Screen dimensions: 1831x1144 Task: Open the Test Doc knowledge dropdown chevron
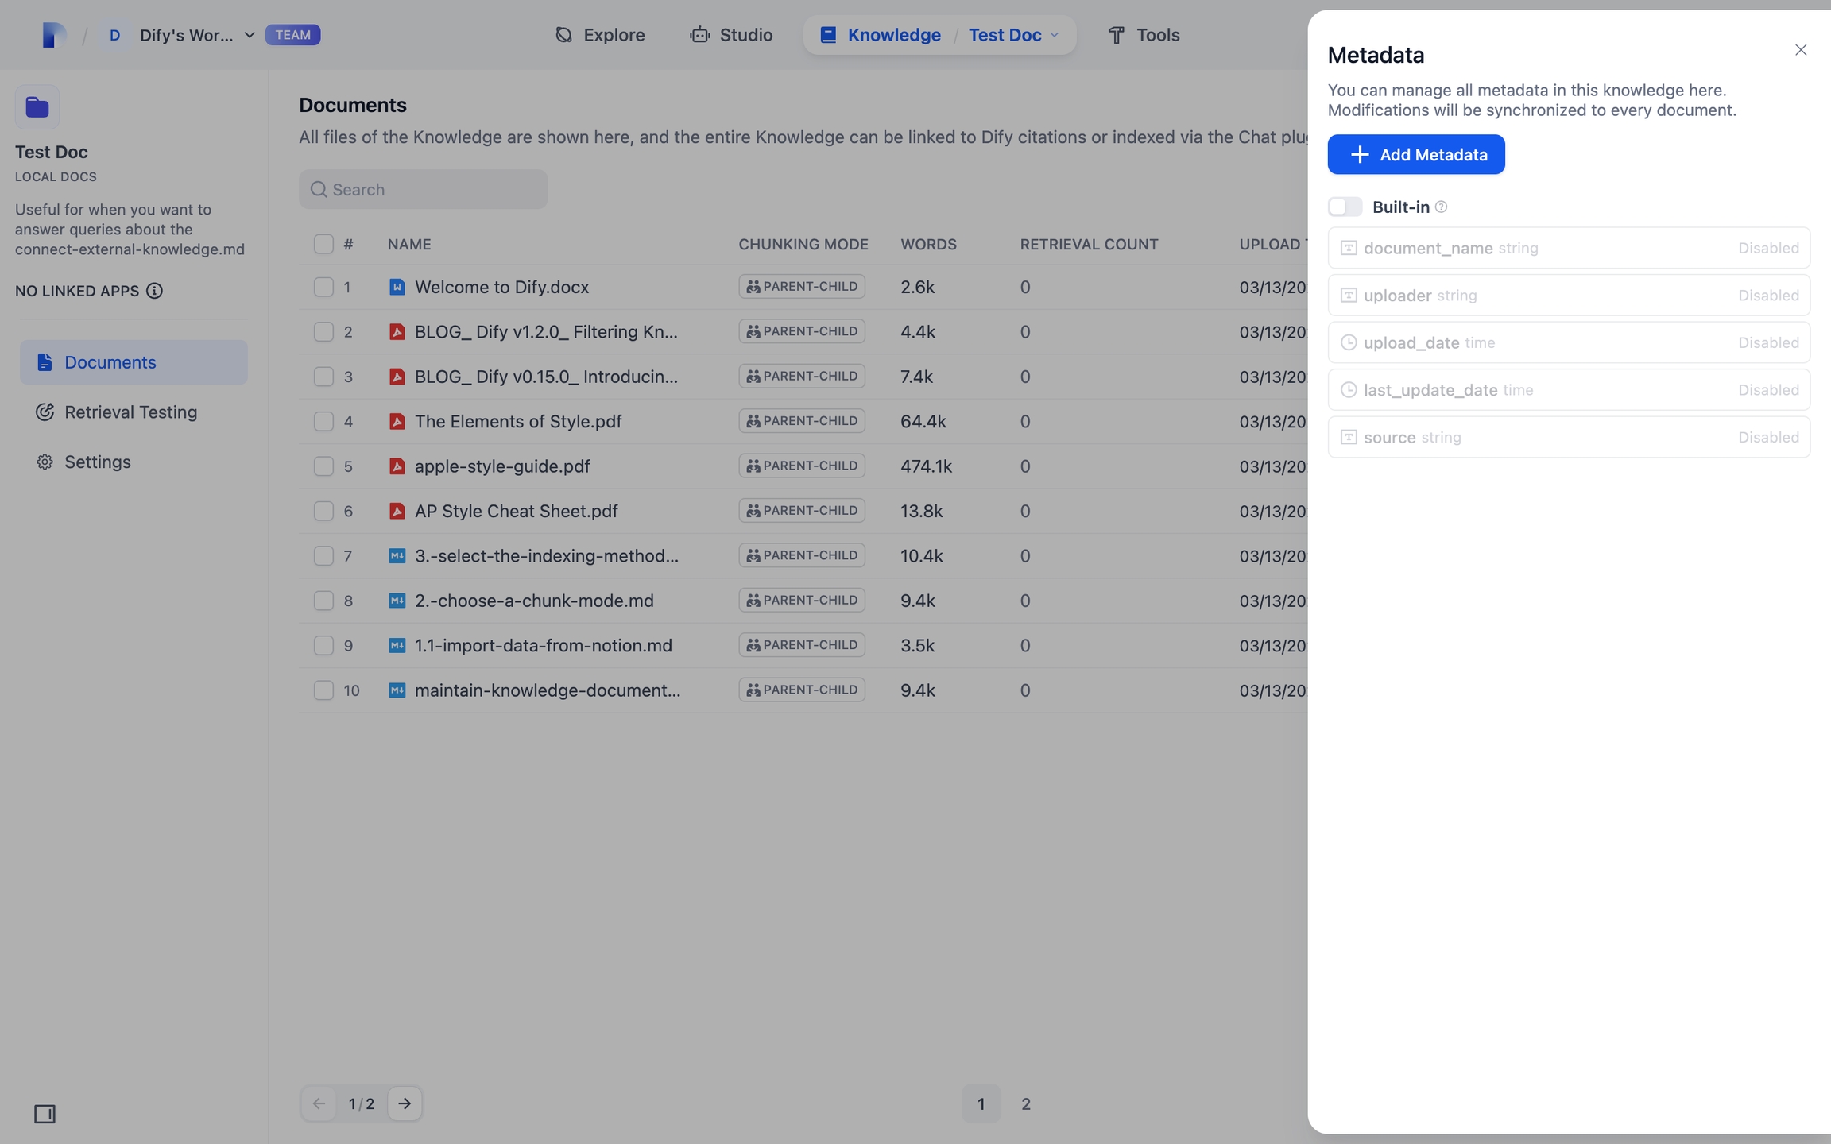point(1055,35)
